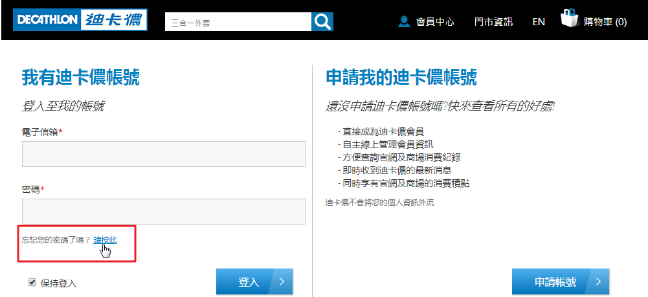Screen dimensions: 648x297
Task: Click the 密碼 field label
Action: point(33,190)
